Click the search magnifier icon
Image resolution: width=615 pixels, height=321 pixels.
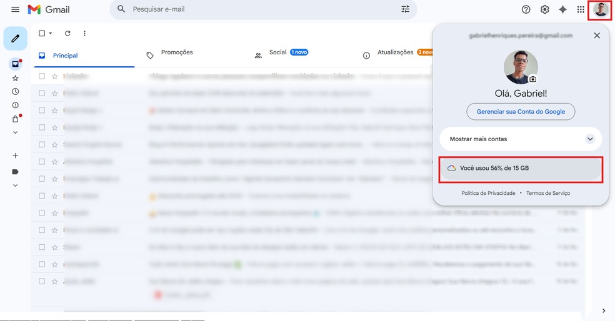tap(121, 9)
